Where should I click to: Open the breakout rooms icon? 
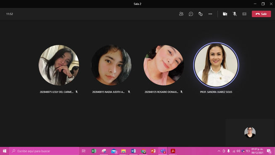coord(201,14)
